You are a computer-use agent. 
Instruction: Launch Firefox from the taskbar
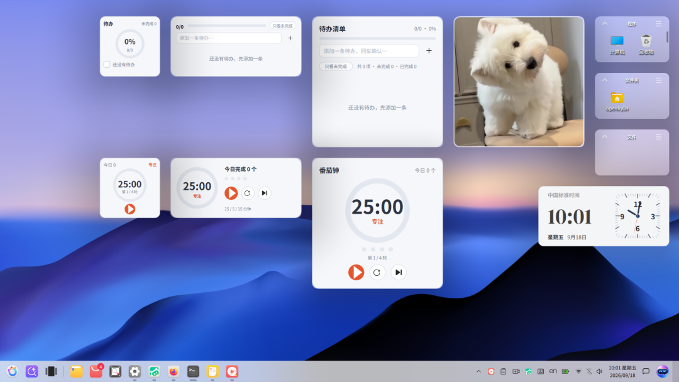coord(174,371)
